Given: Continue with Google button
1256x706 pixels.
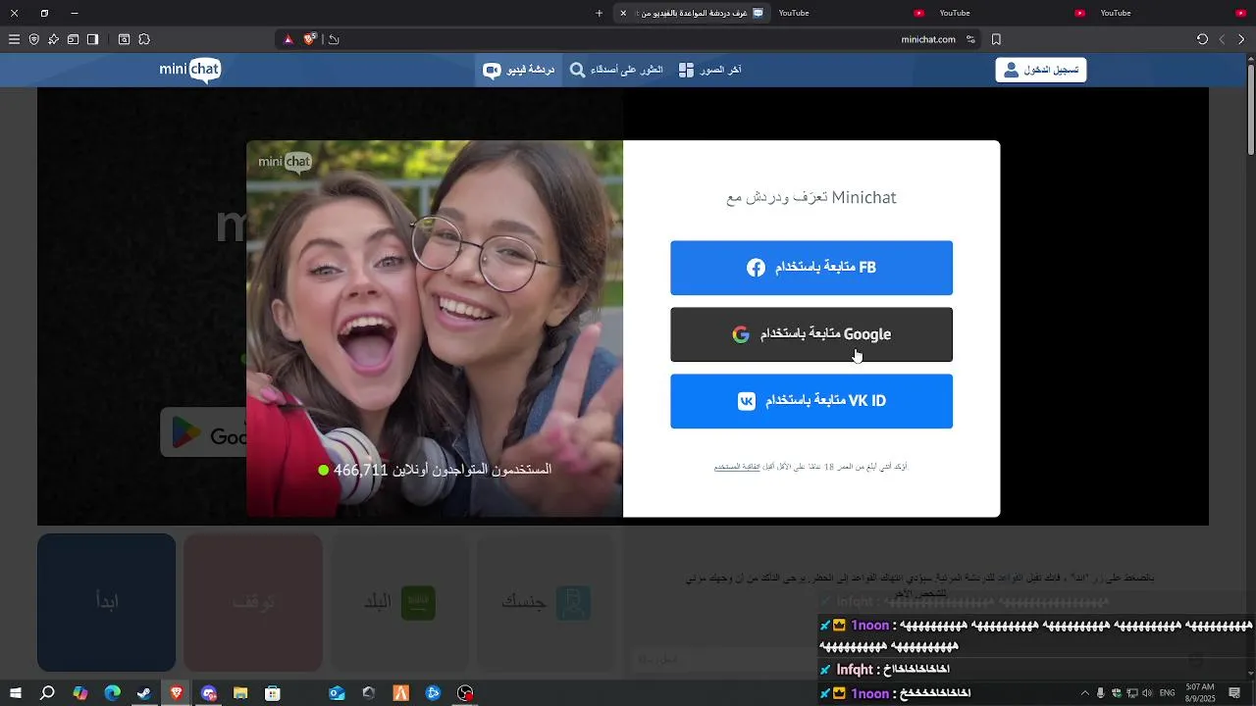Looking at the screenshot, I should point(811,334).
